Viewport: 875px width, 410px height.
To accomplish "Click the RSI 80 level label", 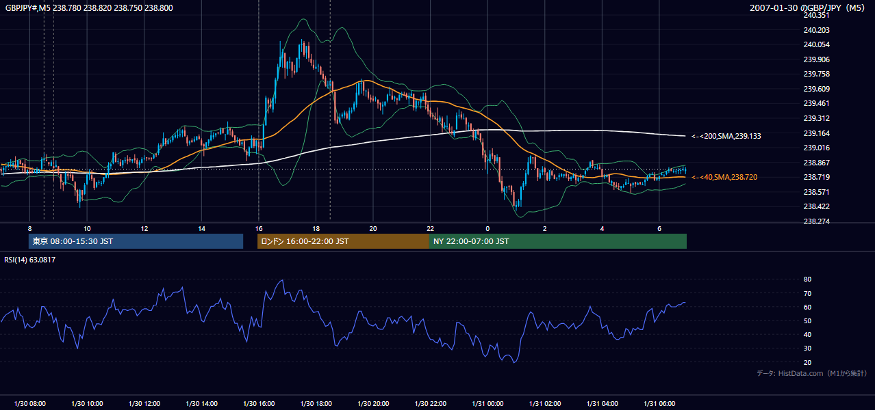I will (x=807, y=279).
